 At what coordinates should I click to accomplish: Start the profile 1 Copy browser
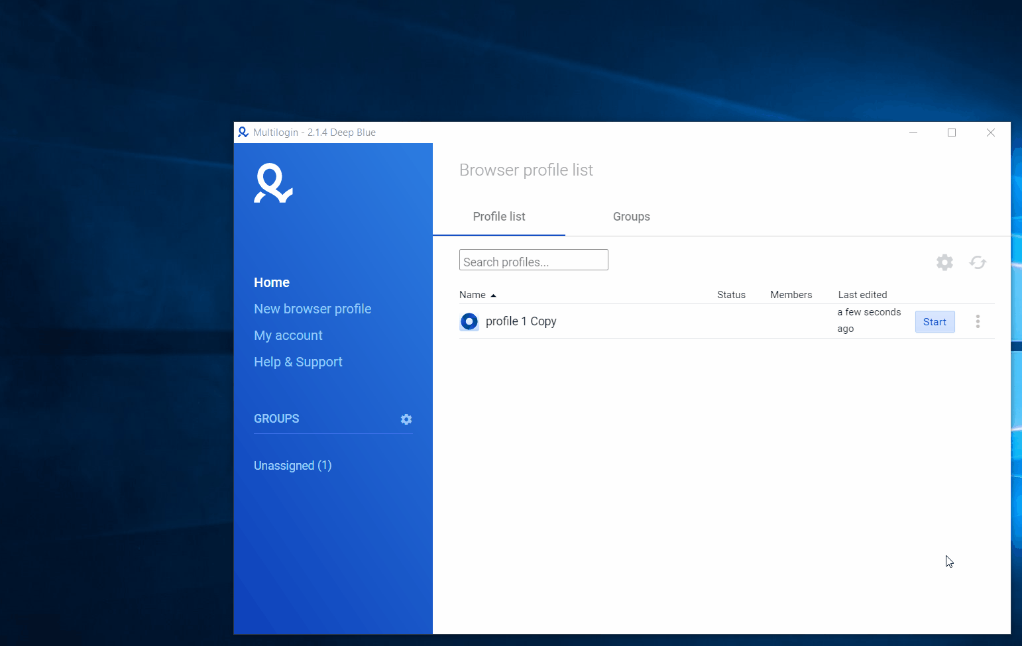pos(935,322)
